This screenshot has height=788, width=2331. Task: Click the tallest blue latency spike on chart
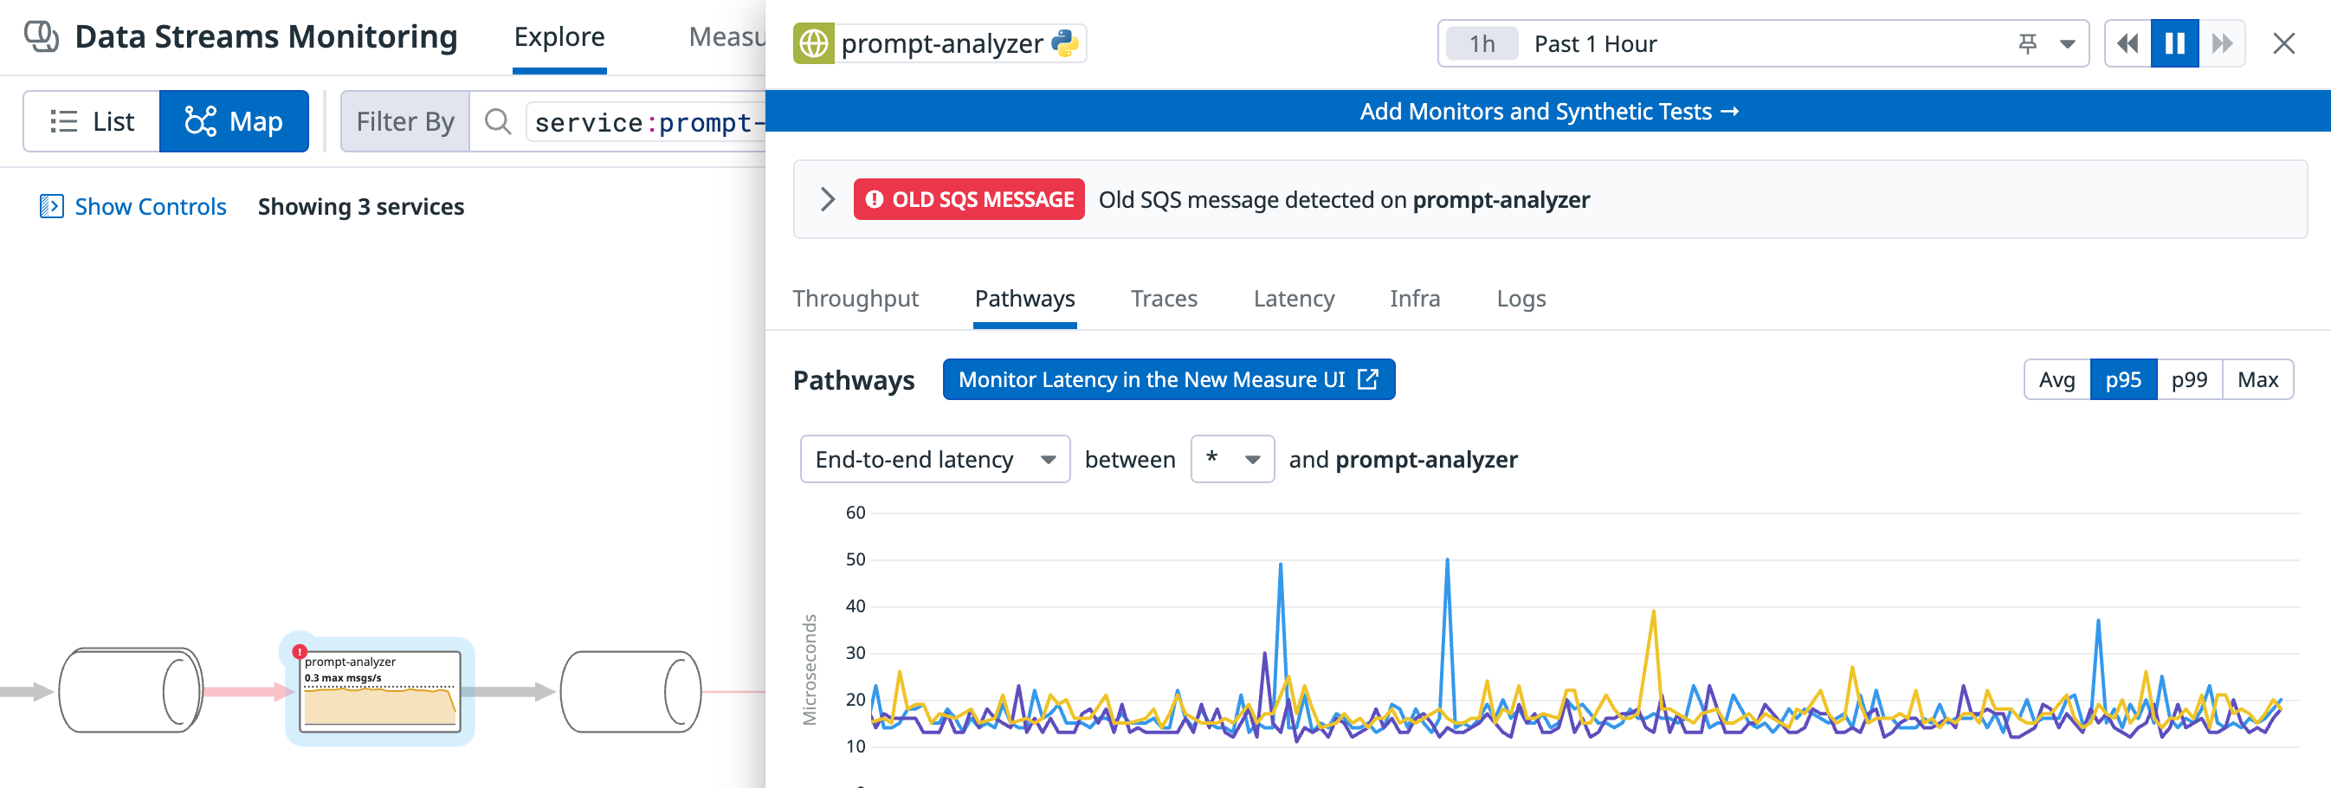[x=1446, y=561]
